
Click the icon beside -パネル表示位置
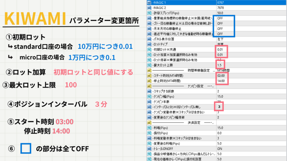(x=149, y=39)
